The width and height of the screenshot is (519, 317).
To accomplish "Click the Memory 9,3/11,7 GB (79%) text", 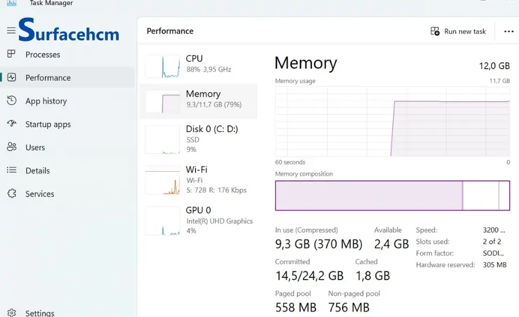I will click(x=214, y=104).
